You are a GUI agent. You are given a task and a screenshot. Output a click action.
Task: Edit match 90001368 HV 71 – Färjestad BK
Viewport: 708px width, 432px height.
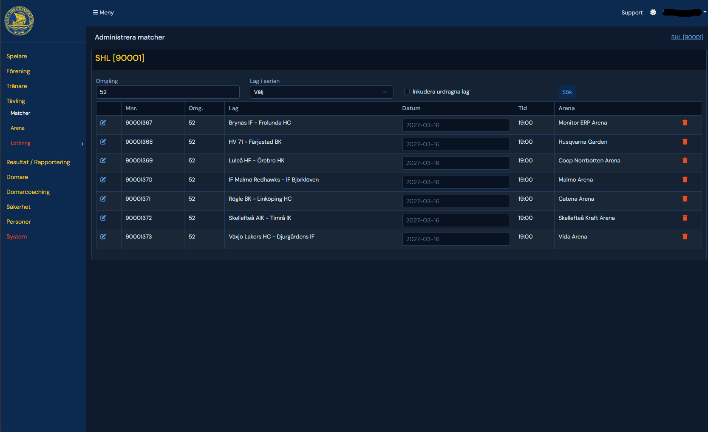click(103, 142)
